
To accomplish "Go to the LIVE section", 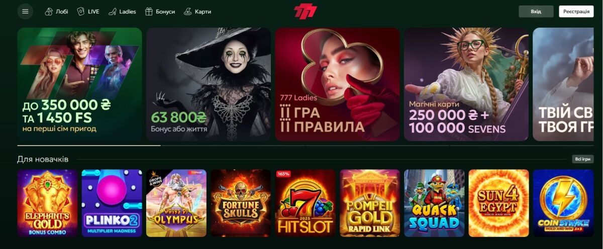I will [88, 12].
